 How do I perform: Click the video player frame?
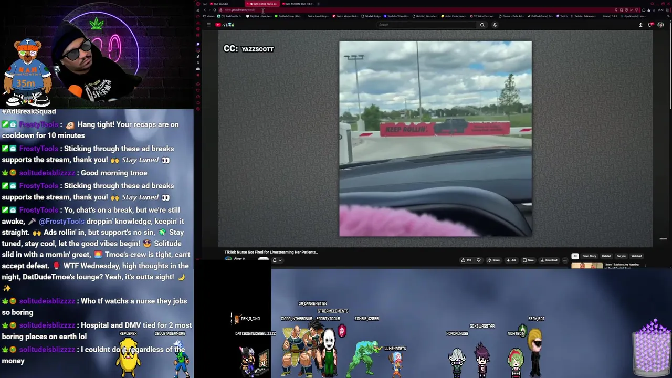point(435,139)
